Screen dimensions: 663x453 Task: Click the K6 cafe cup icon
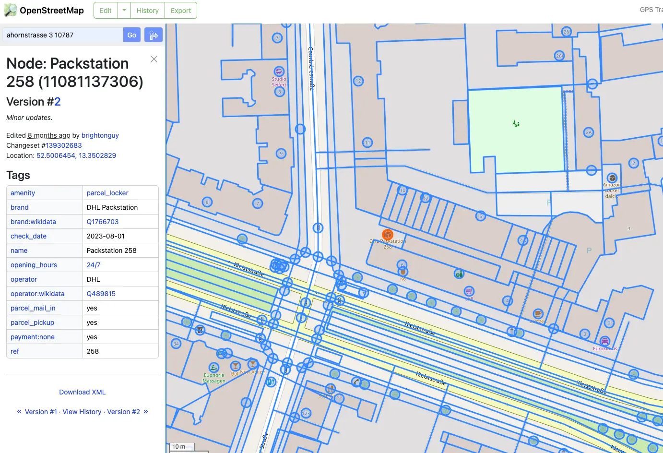pos(403,272)
